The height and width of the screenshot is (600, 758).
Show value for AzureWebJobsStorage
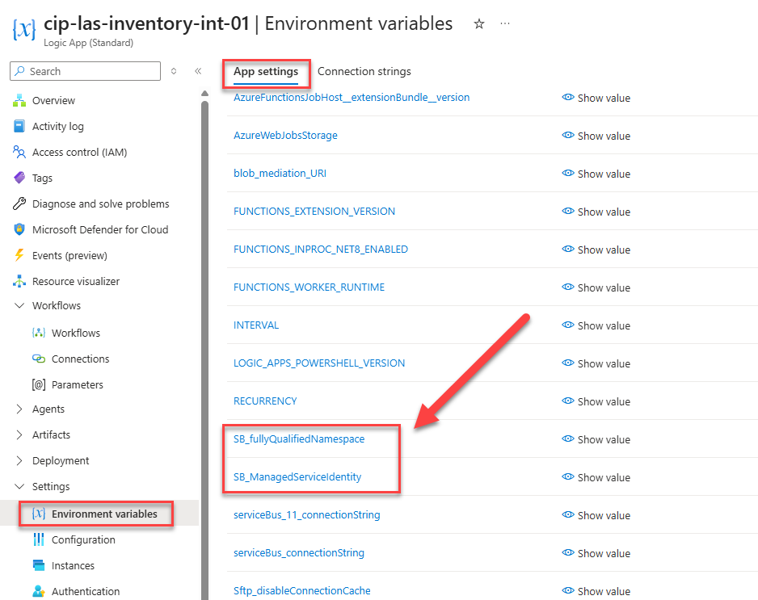[596, 136]
